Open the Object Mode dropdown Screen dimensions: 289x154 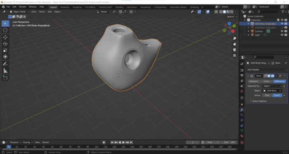(x=19, y=12)
